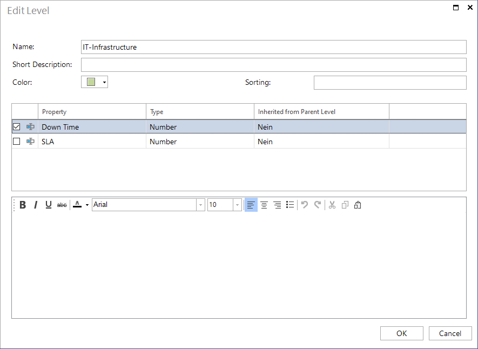
Task: Dismiss the dialog with Cancel
Action: [x=450, y=333]
